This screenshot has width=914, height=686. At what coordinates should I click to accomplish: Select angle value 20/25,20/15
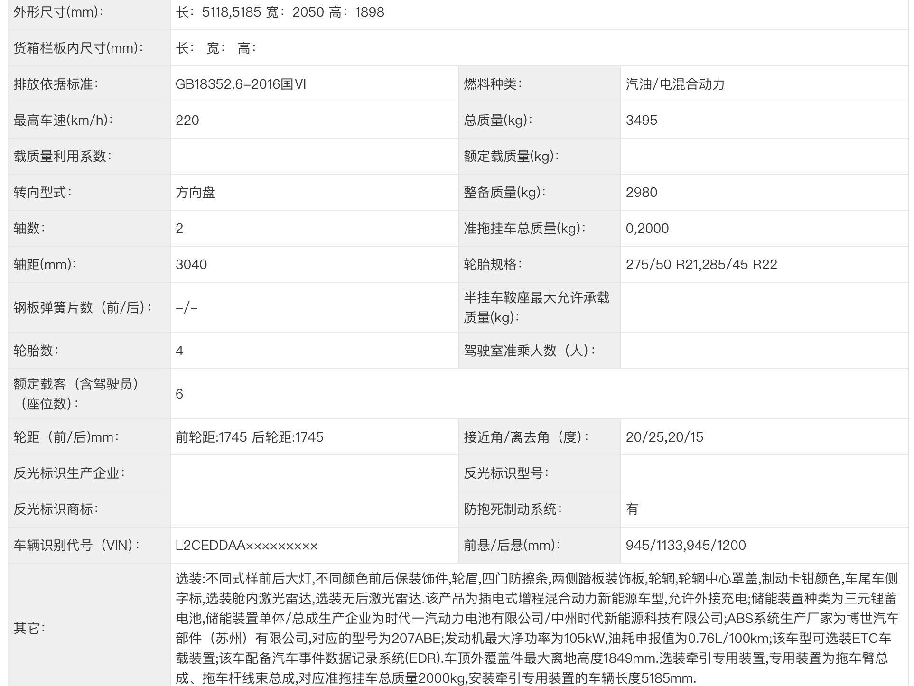664,437
